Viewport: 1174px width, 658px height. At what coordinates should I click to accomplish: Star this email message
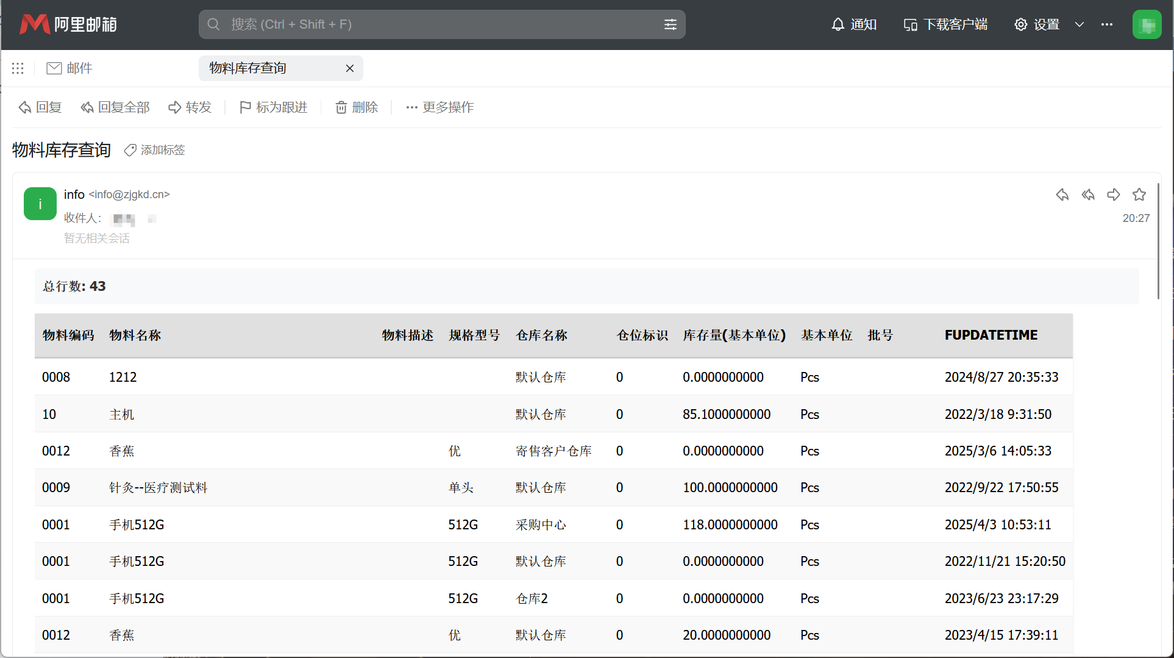point(1139,195)
